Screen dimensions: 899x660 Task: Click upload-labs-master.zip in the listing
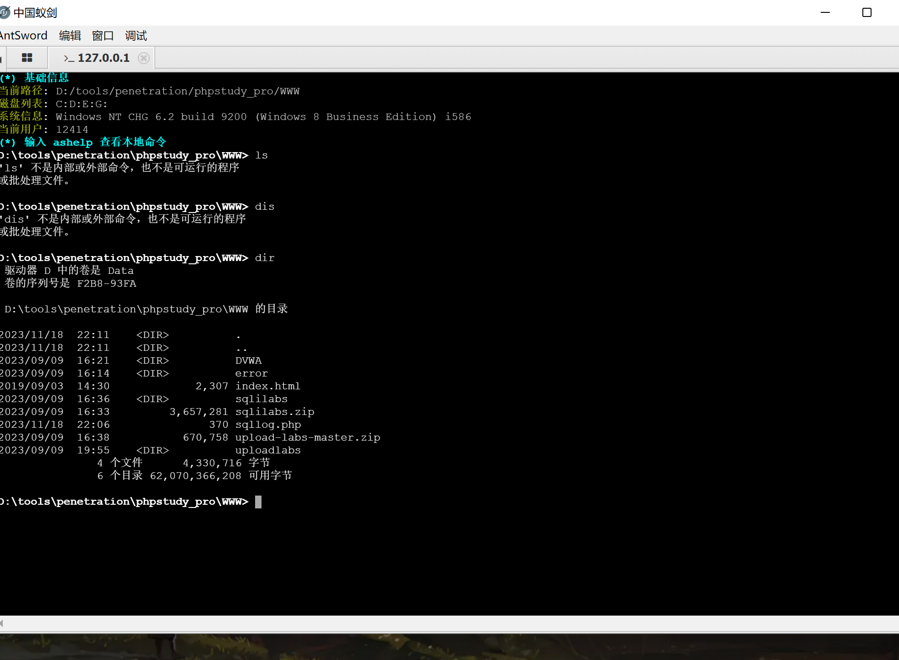coord(307,437)
